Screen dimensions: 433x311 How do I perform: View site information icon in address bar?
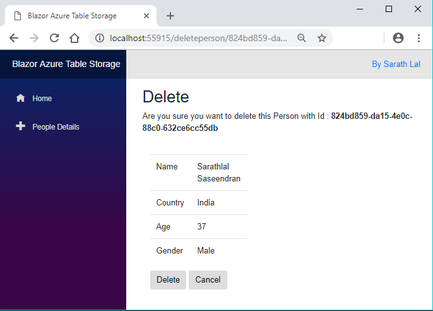click(x=100, y=38)
